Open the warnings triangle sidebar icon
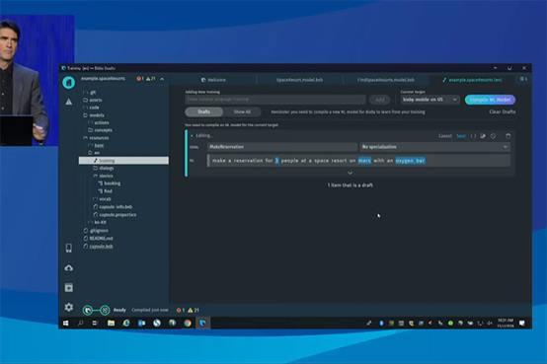This screenshot has height=364, width=547. (69, 102)
